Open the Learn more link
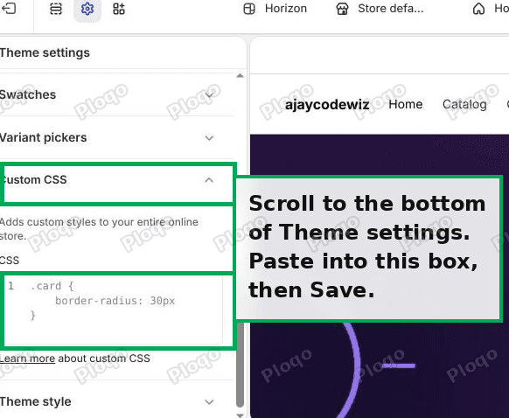 pyautogui.click(x=27, y=359)
